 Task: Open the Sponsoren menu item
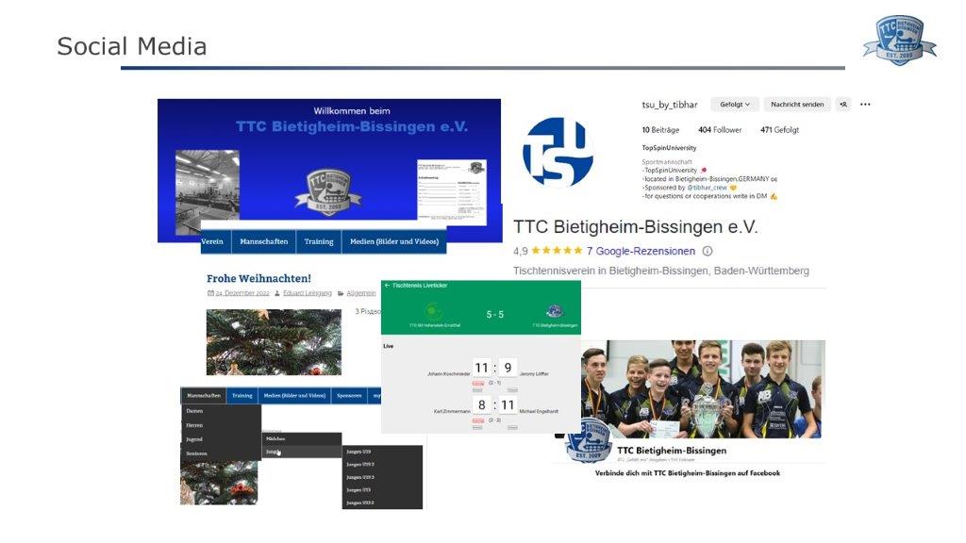click(x=350, y=396)
